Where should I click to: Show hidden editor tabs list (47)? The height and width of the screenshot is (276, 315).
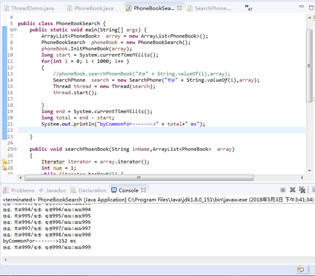tap(248, 7)
